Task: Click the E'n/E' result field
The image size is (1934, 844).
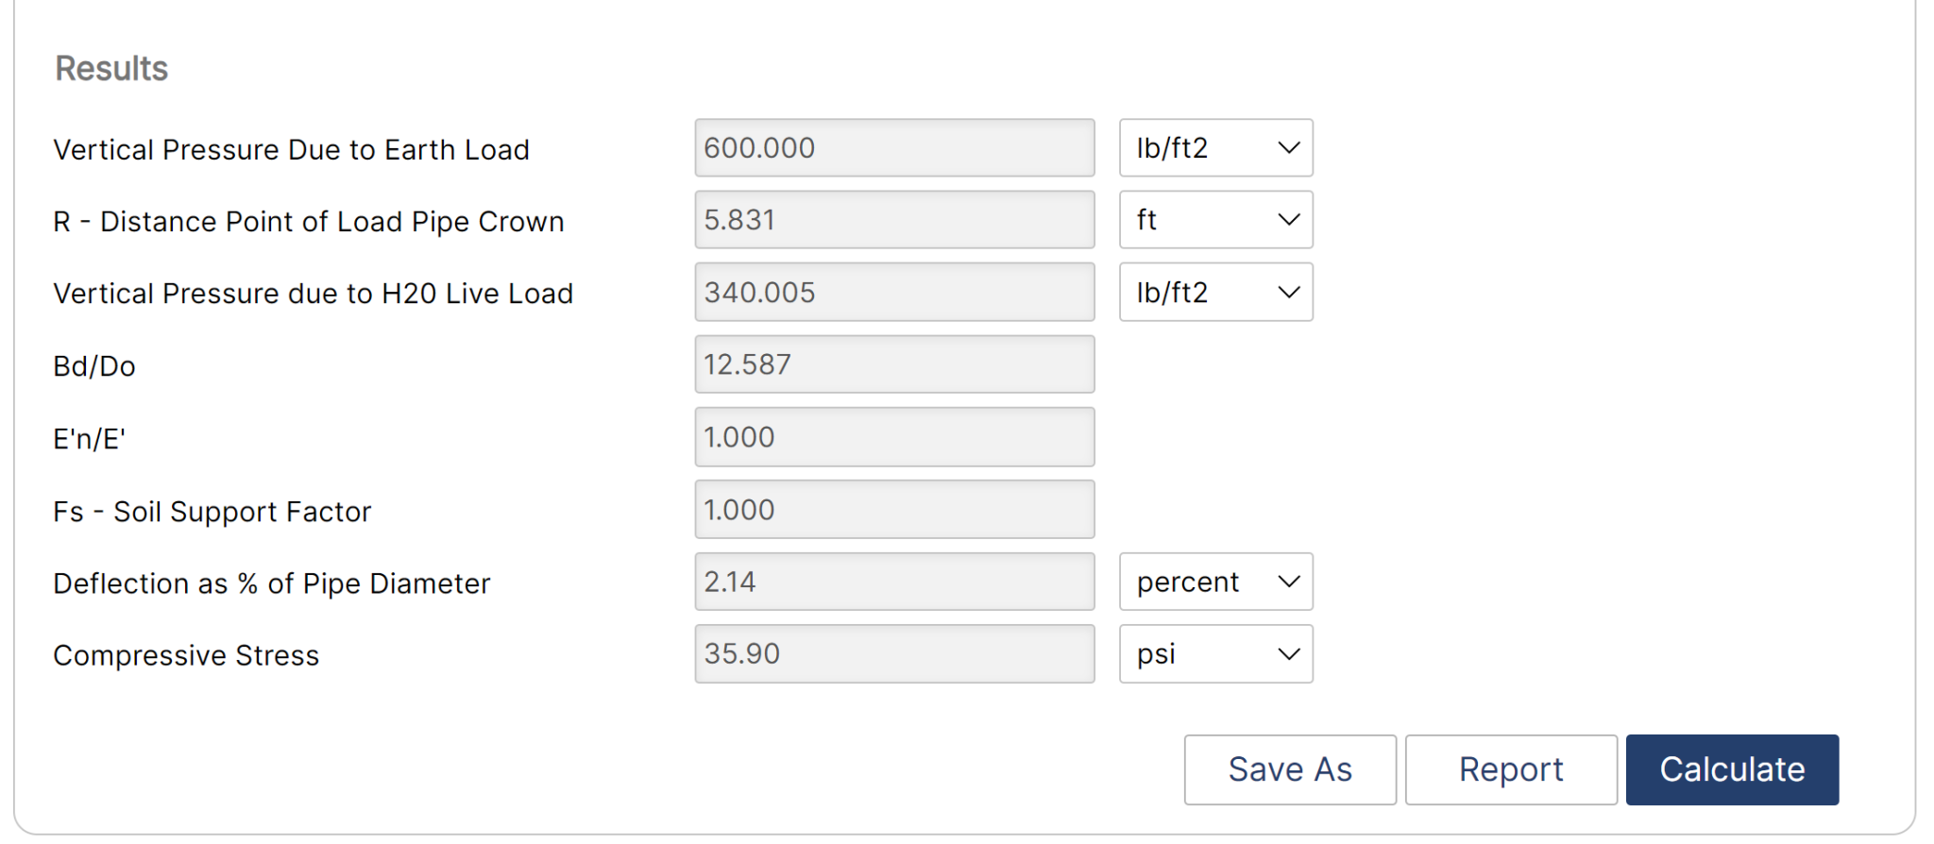Action: click(x=894, y=437)
